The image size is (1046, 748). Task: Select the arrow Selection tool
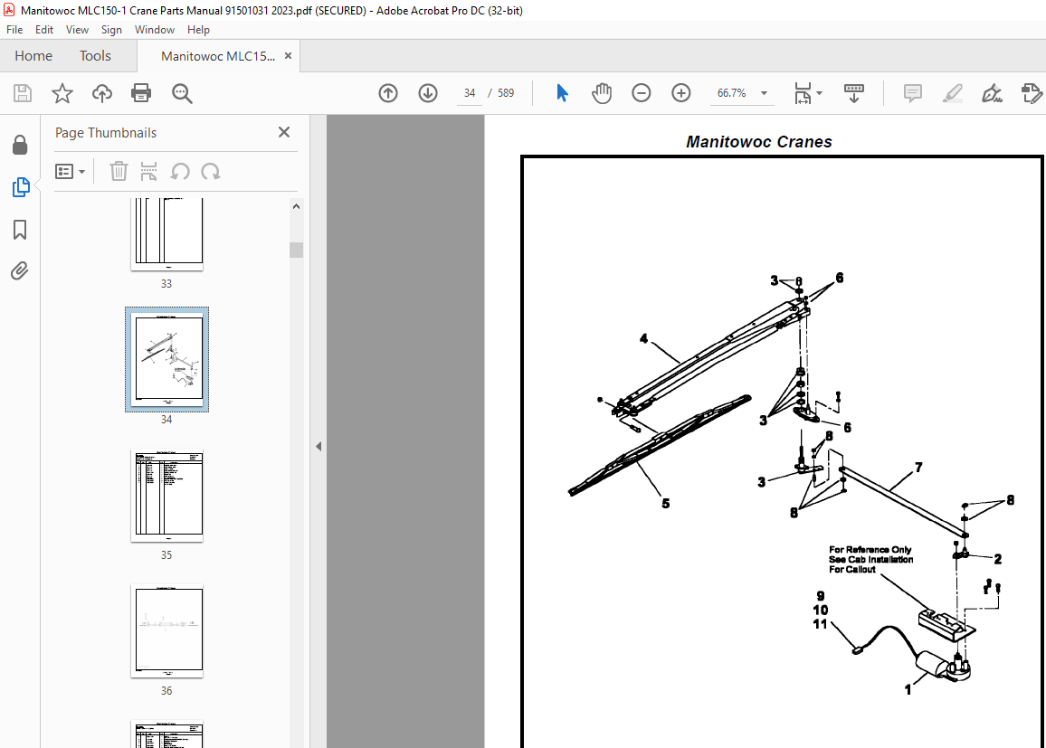tap(562, 93)
